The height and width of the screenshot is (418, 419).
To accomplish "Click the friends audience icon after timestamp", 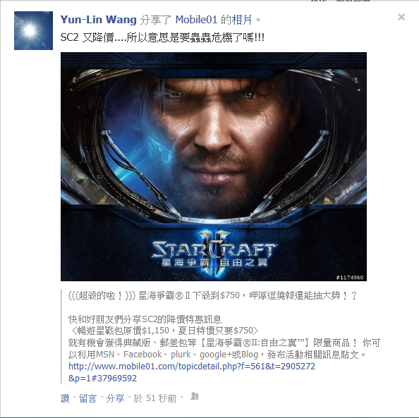I will point(194,396).
